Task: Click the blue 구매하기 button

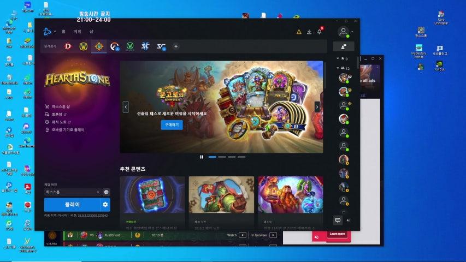Action: coord(172,125)
